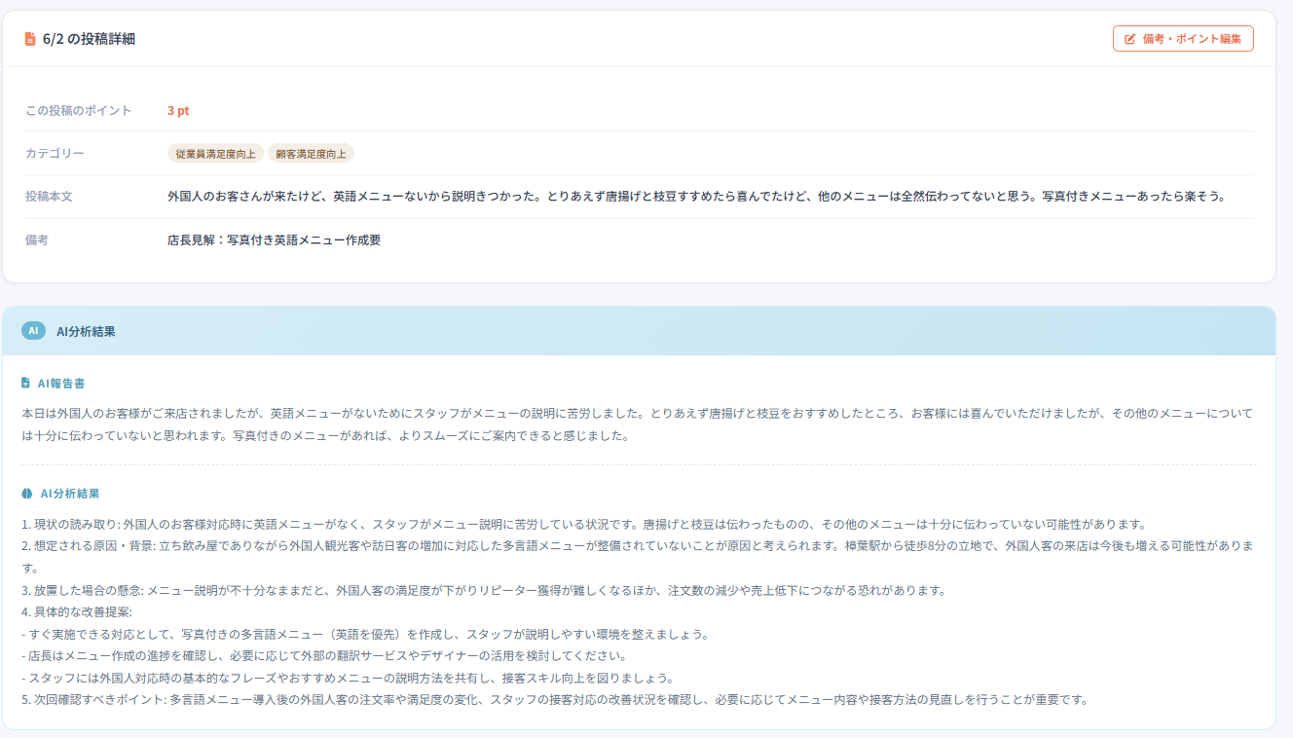
Task: Click the line 5. 次回確認すべきポイント
Action: [x=555, y=699]
